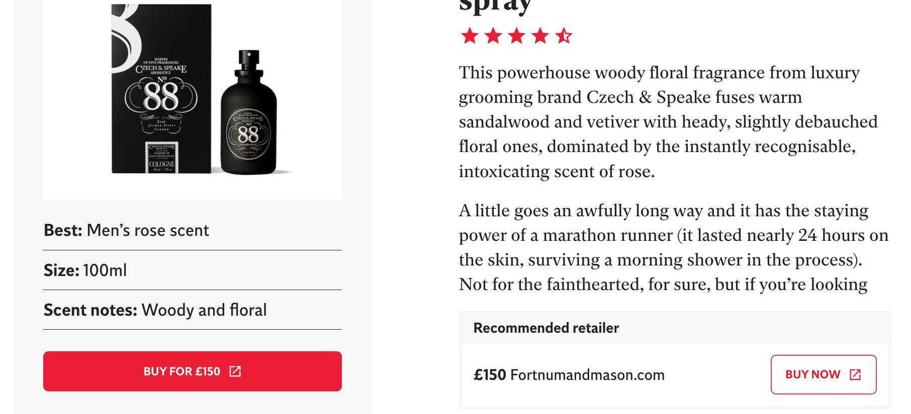Click the second red rating star
Viewport: 911px width, 414px height.
point(493,36)
